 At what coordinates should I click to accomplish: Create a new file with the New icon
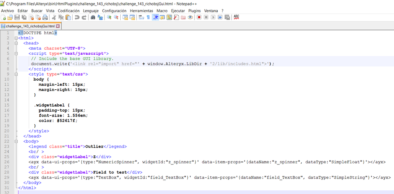(3, 17)
